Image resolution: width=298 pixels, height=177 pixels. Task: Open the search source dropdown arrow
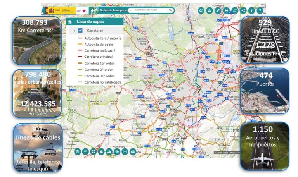130,10
